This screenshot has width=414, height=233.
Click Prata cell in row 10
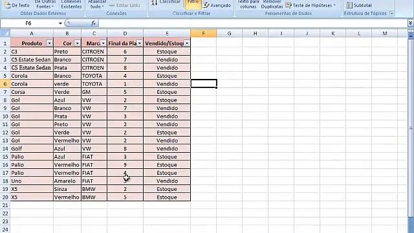click(67, 116)
